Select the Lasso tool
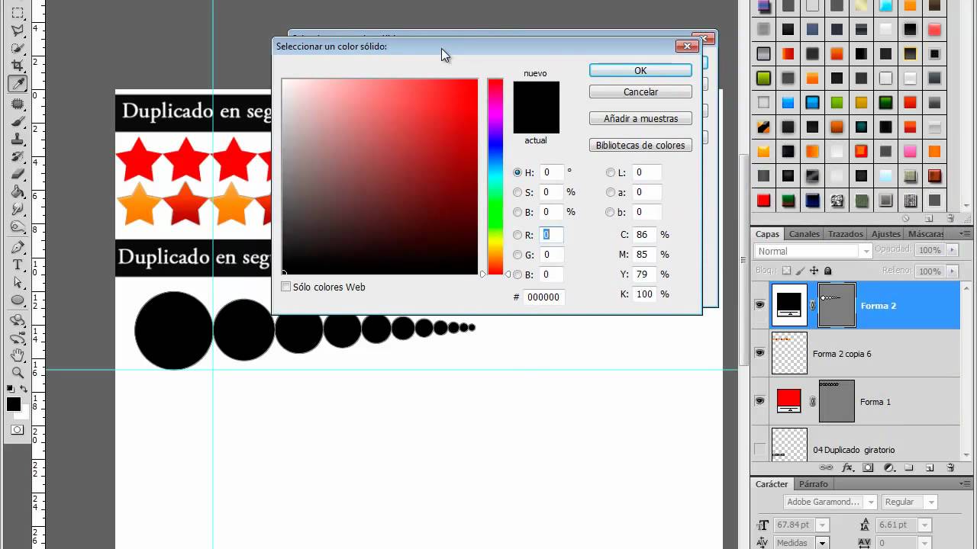The height and width of the screenshot is (549, 977). coord(18,30)
